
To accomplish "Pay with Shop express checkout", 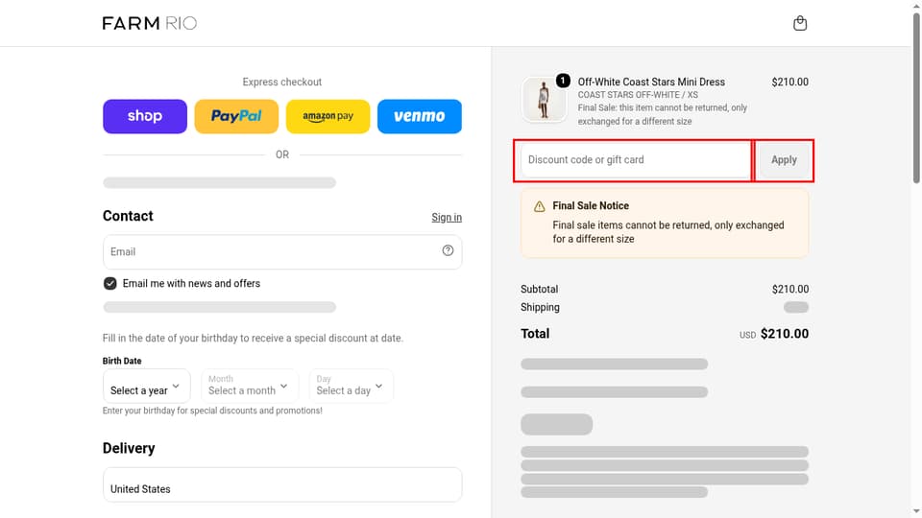I will pyautogui.click(x=145, y=116).
